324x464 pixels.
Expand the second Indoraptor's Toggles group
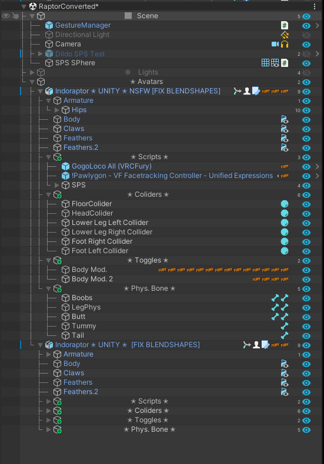49,420
